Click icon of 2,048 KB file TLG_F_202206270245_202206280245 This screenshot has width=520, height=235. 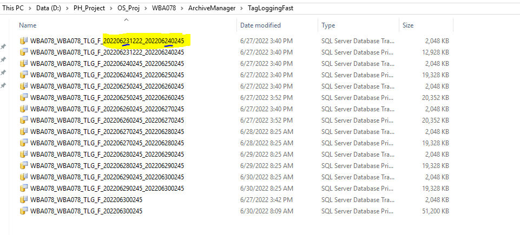click(24, 131)
